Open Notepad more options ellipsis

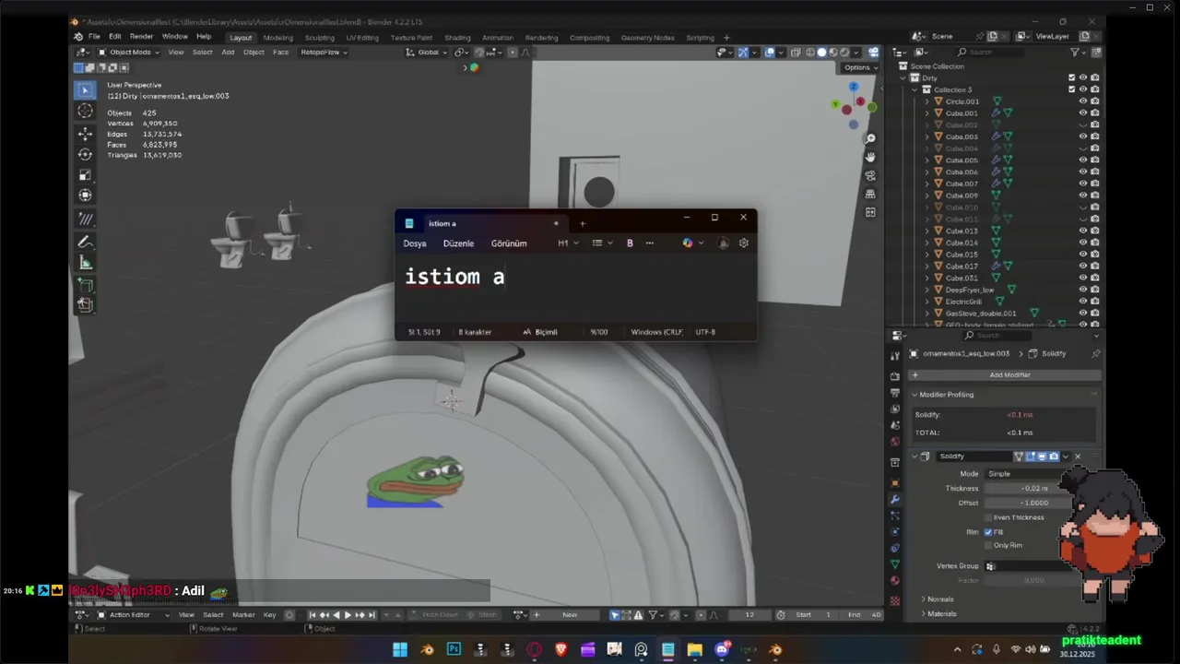(x=649, y=243)
